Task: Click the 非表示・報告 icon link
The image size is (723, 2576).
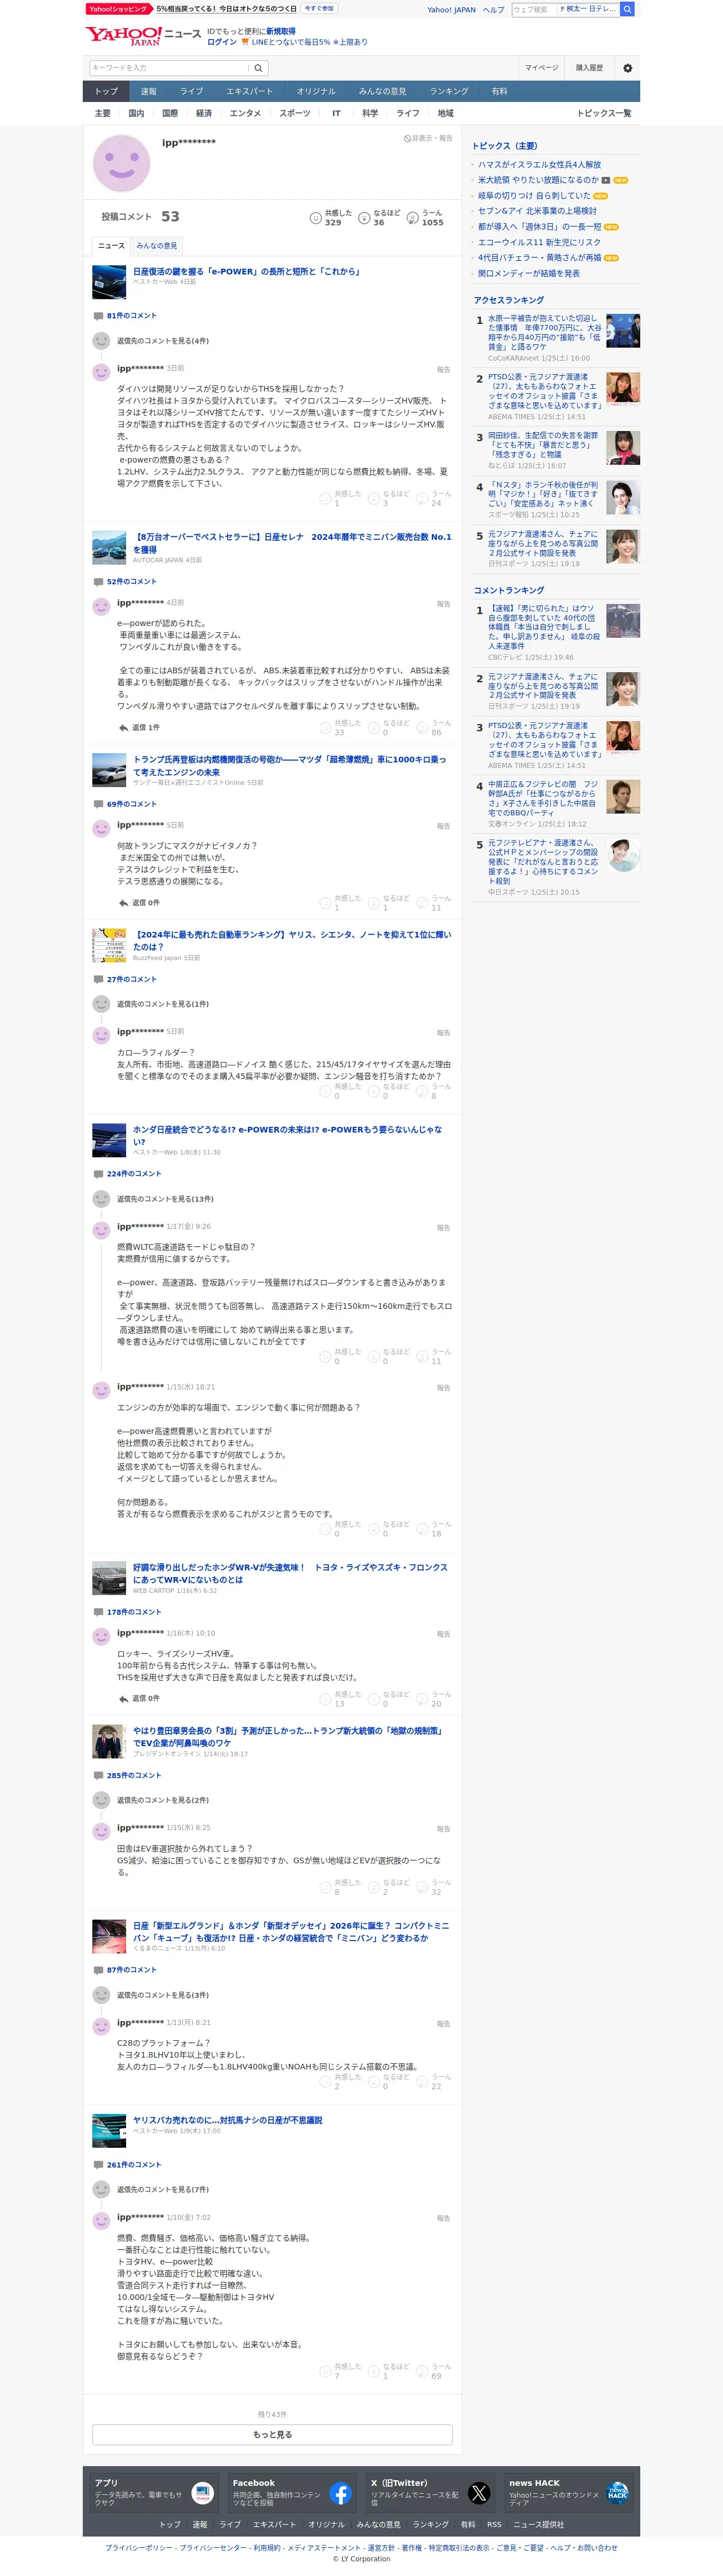Action: (428, 138)
